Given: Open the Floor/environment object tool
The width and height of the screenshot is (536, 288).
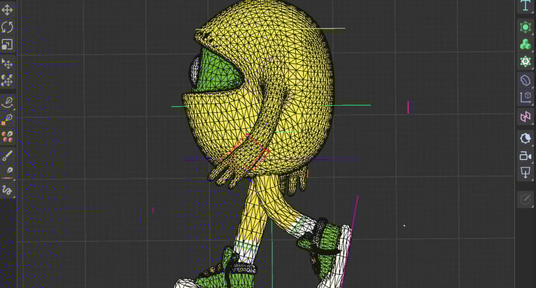Looking at the screenshot, I should [526, 173].
